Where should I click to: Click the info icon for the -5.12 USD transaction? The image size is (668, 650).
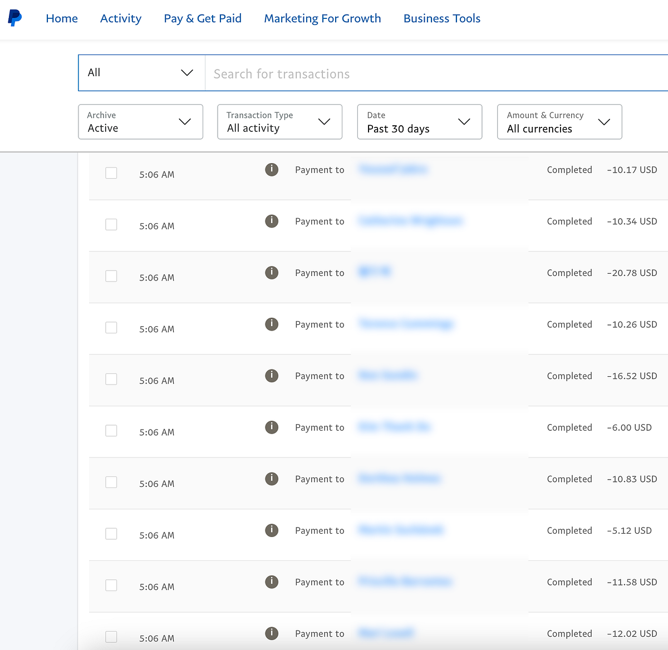click(272, 530)
